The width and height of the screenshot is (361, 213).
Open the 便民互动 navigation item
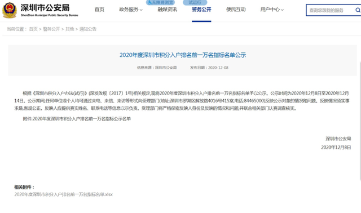tap(236, 10)
